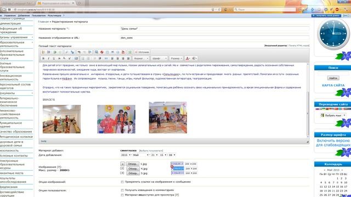Screen dimensions: 351x197
Task: Open the background color picker
Action: 194,59
